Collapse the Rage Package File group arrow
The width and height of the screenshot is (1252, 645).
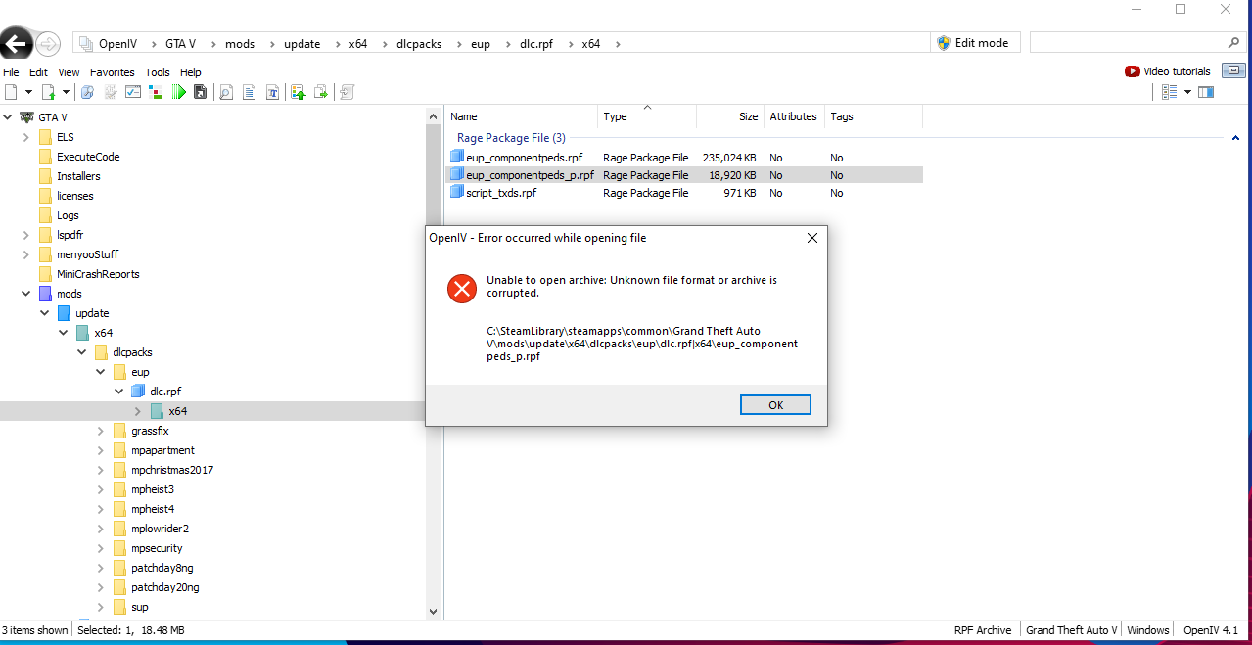(1235, 139)
